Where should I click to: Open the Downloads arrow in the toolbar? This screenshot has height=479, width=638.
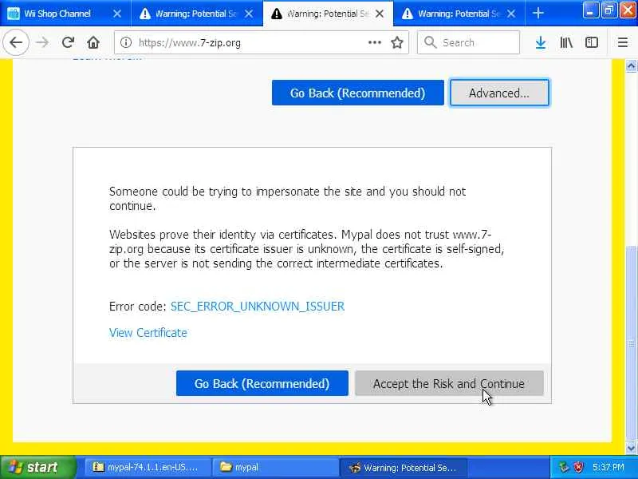tap(541, 42)
